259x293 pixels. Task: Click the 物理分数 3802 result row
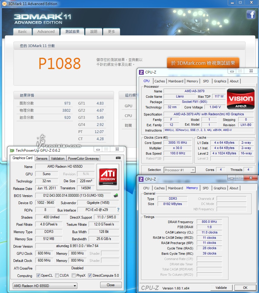pyautogui.click(x=45, y=111)
